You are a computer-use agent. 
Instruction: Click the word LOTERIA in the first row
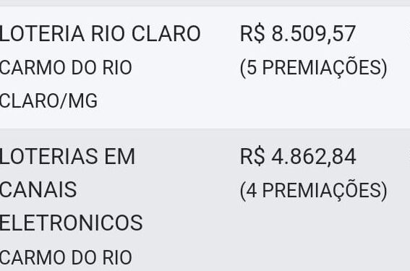click(x=42, y=34)
